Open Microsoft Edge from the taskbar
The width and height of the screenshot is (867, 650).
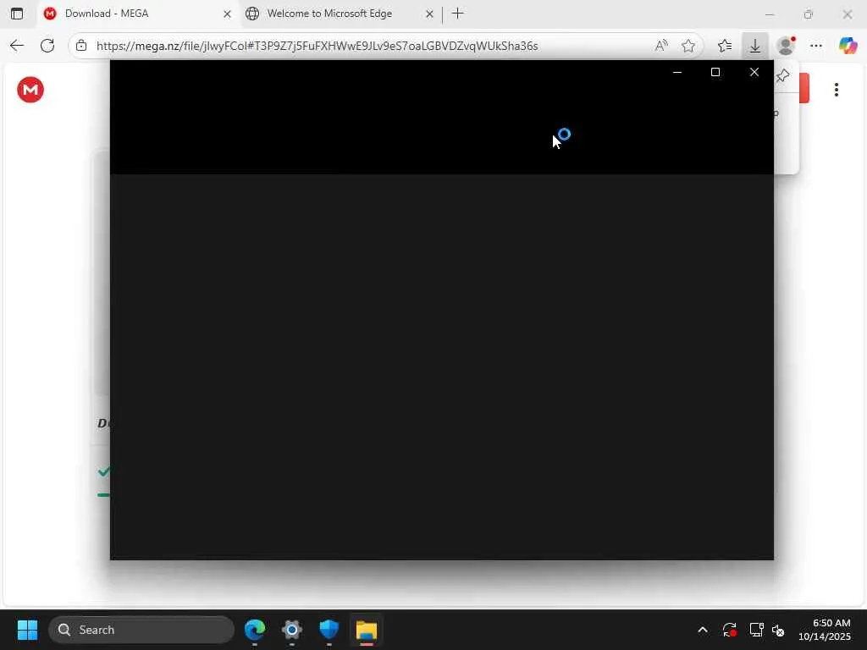click(x=255, y=630)
